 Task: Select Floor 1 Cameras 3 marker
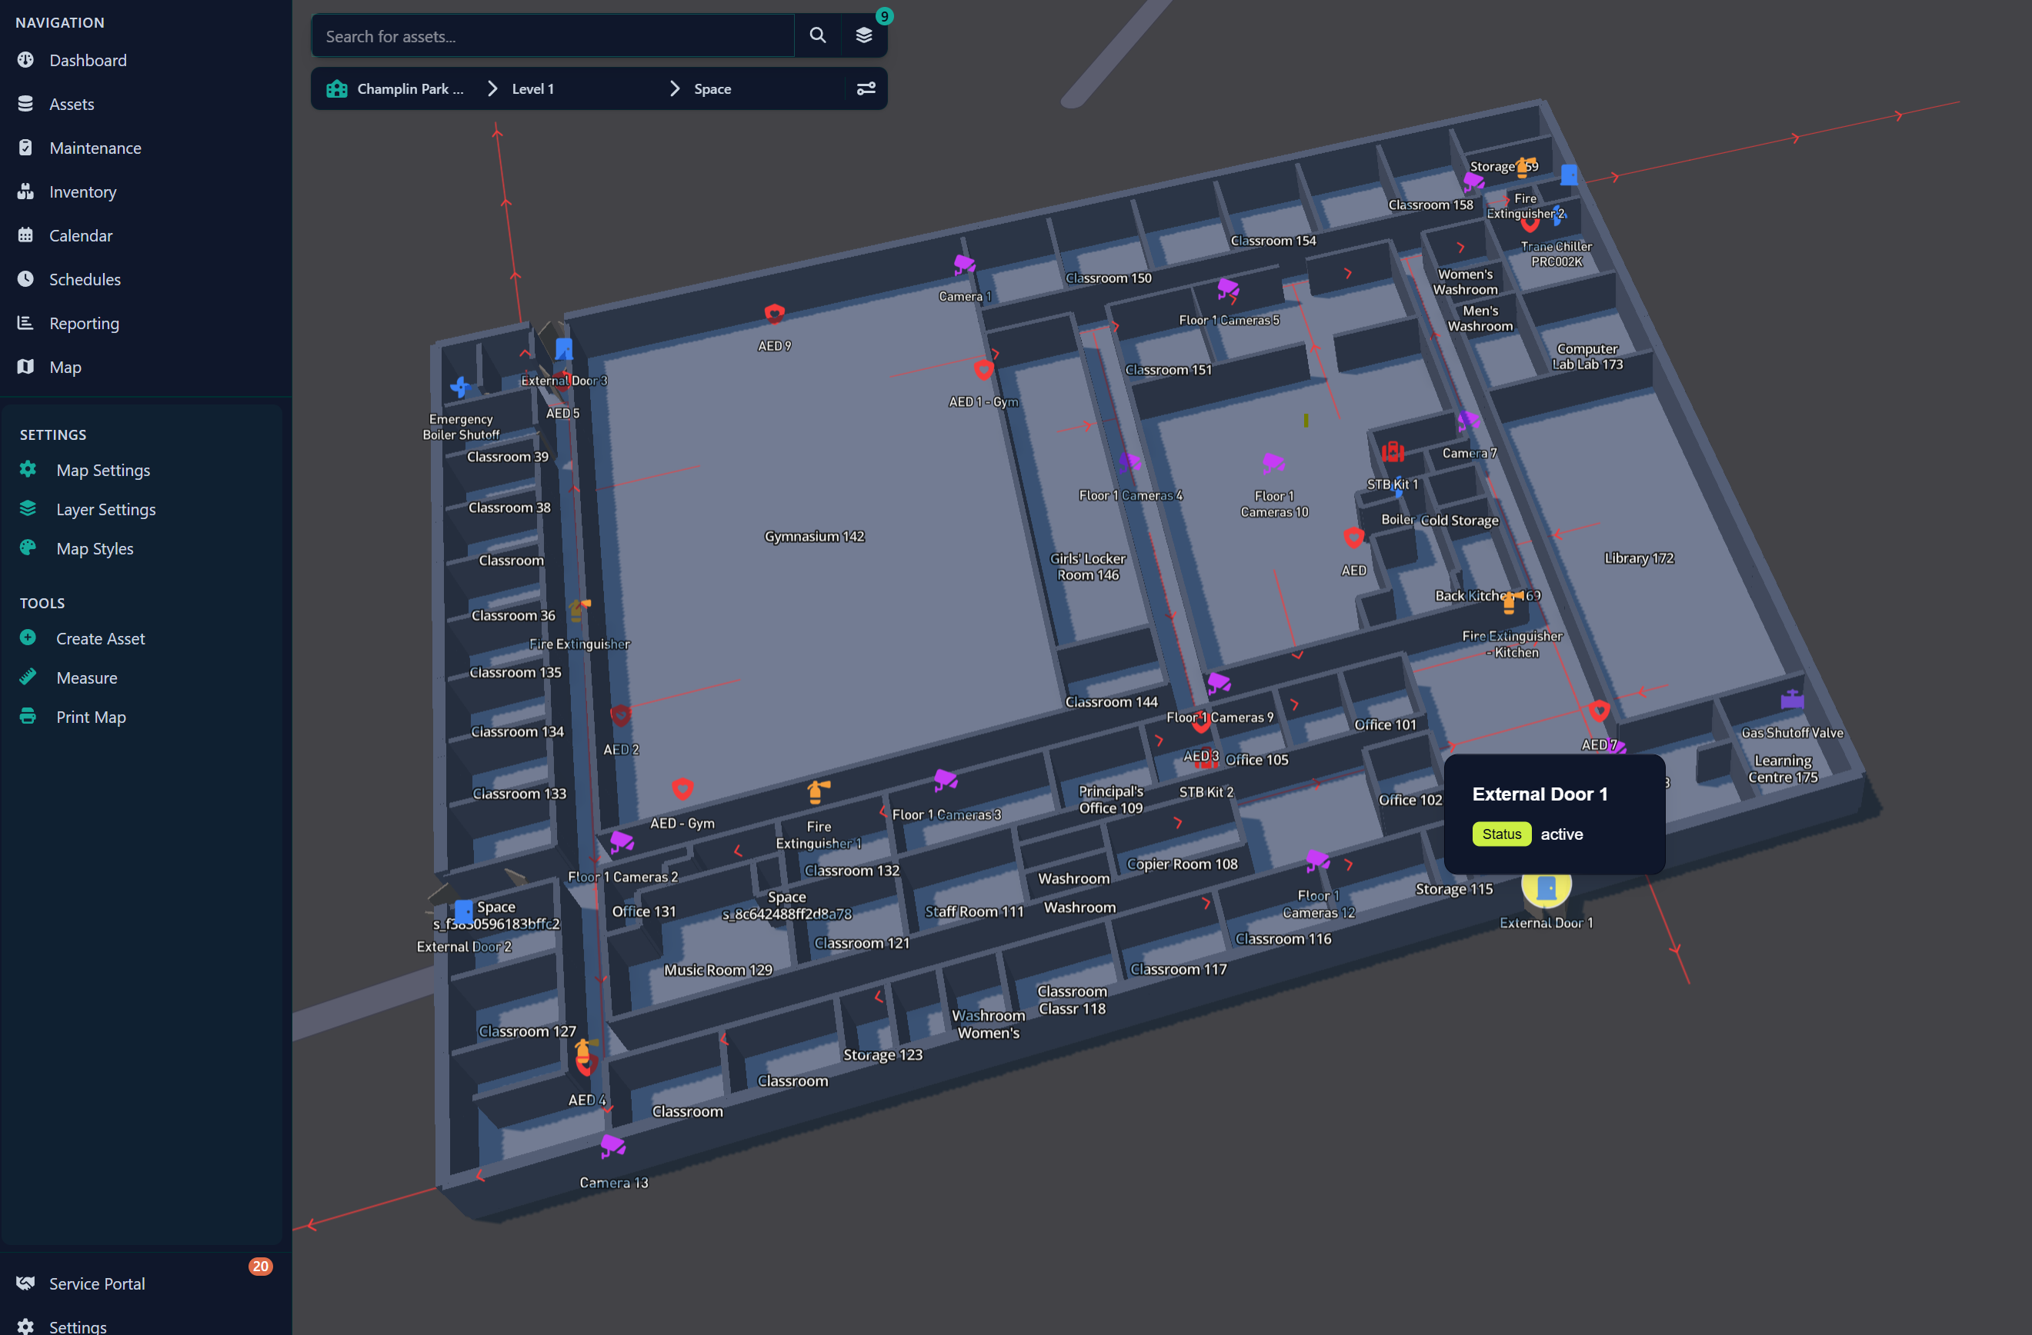(x=945, y=779)
